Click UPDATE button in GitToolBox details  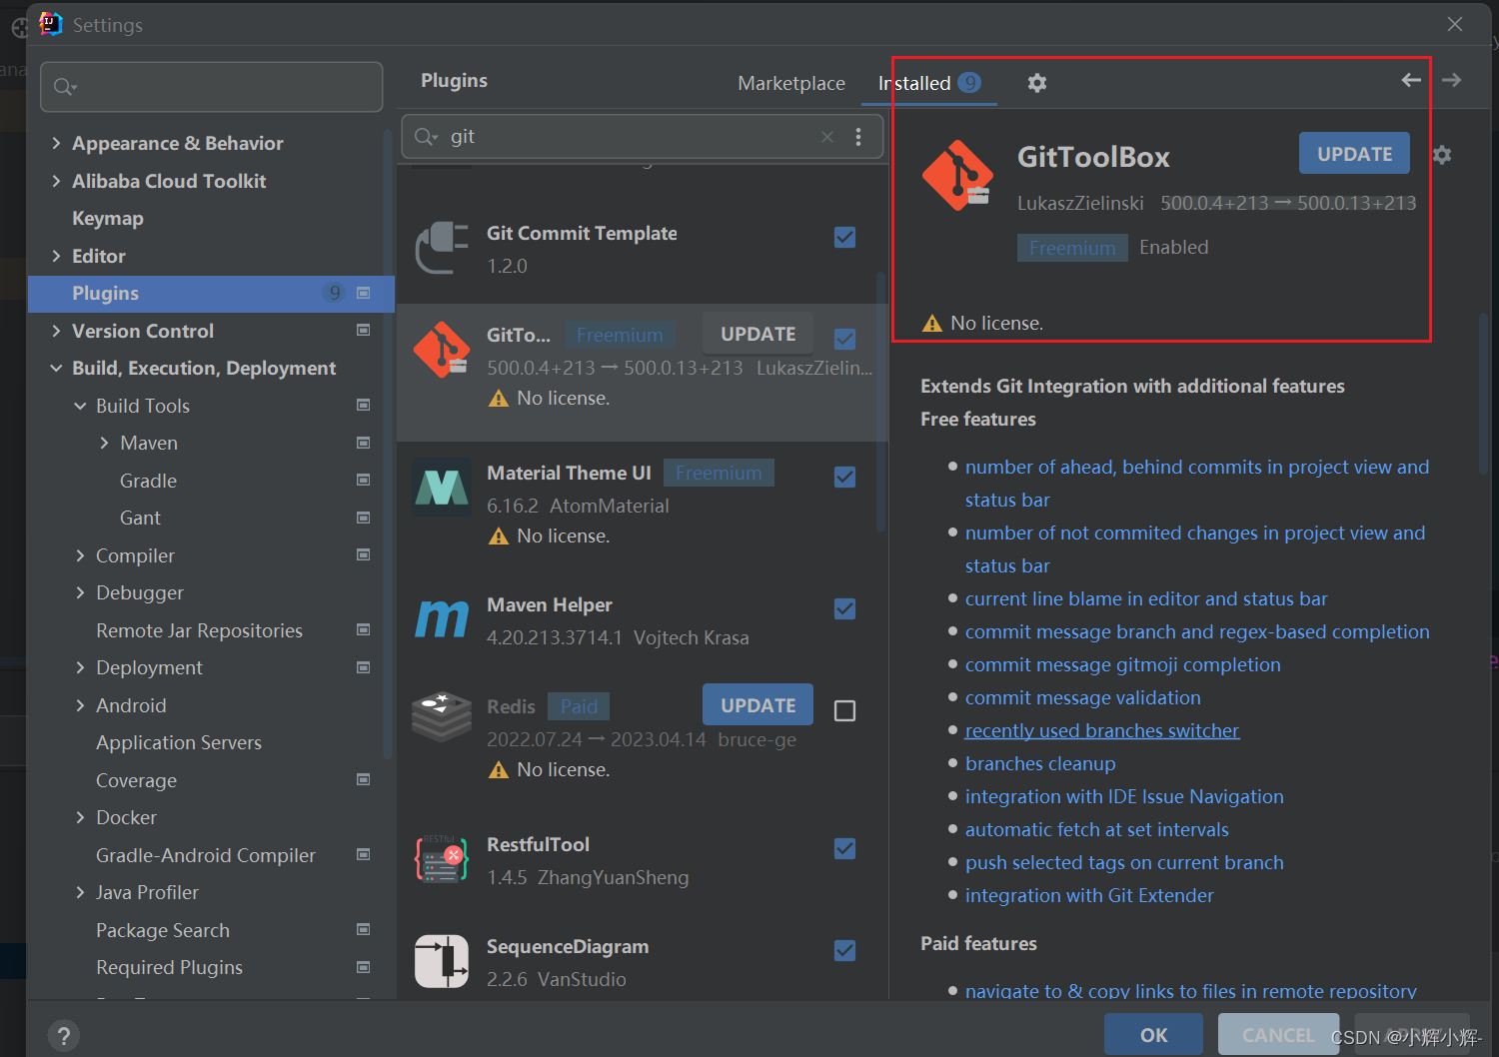[x=1354, y=154]
